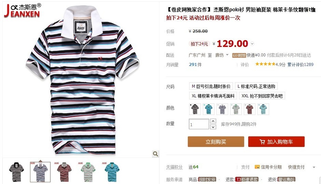
Task: Click the 立刻购买 buy now button
Action: 216,142
